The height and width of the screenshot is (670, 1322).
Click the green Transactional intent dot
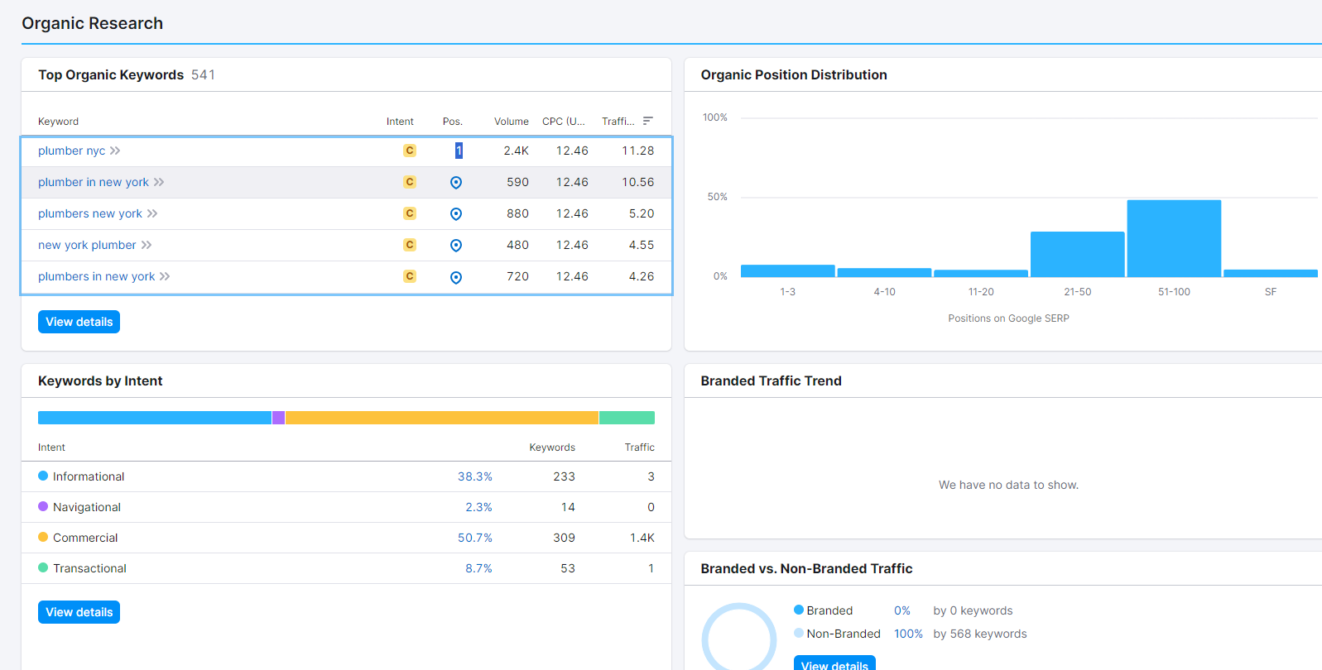43,567
